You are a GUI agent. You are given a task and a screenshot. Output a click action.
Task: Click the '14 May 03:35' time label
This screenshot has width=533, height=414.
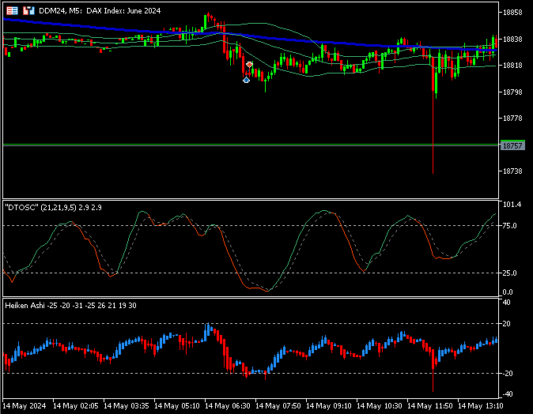pos(126,406)
